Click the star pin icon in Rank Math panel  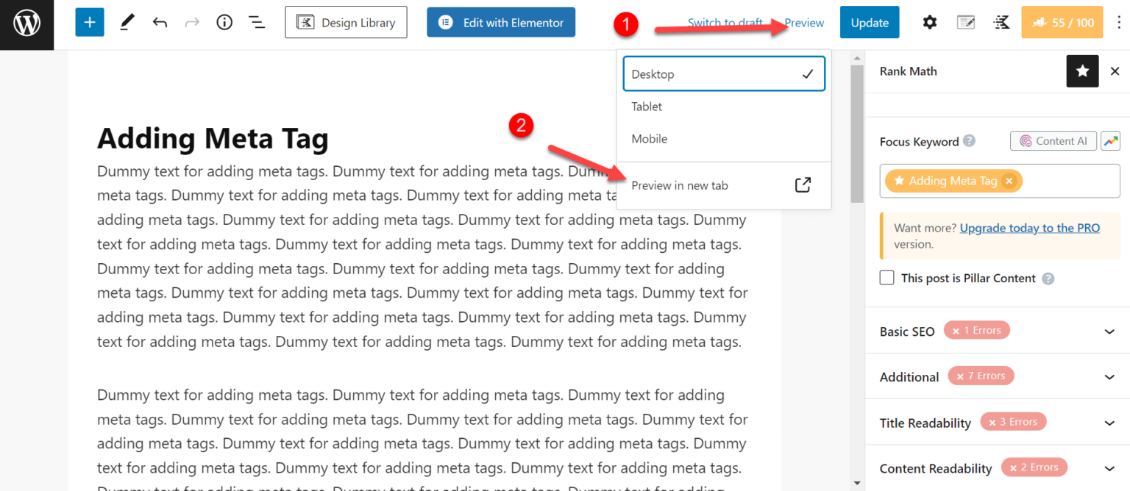coord(1083,71)
